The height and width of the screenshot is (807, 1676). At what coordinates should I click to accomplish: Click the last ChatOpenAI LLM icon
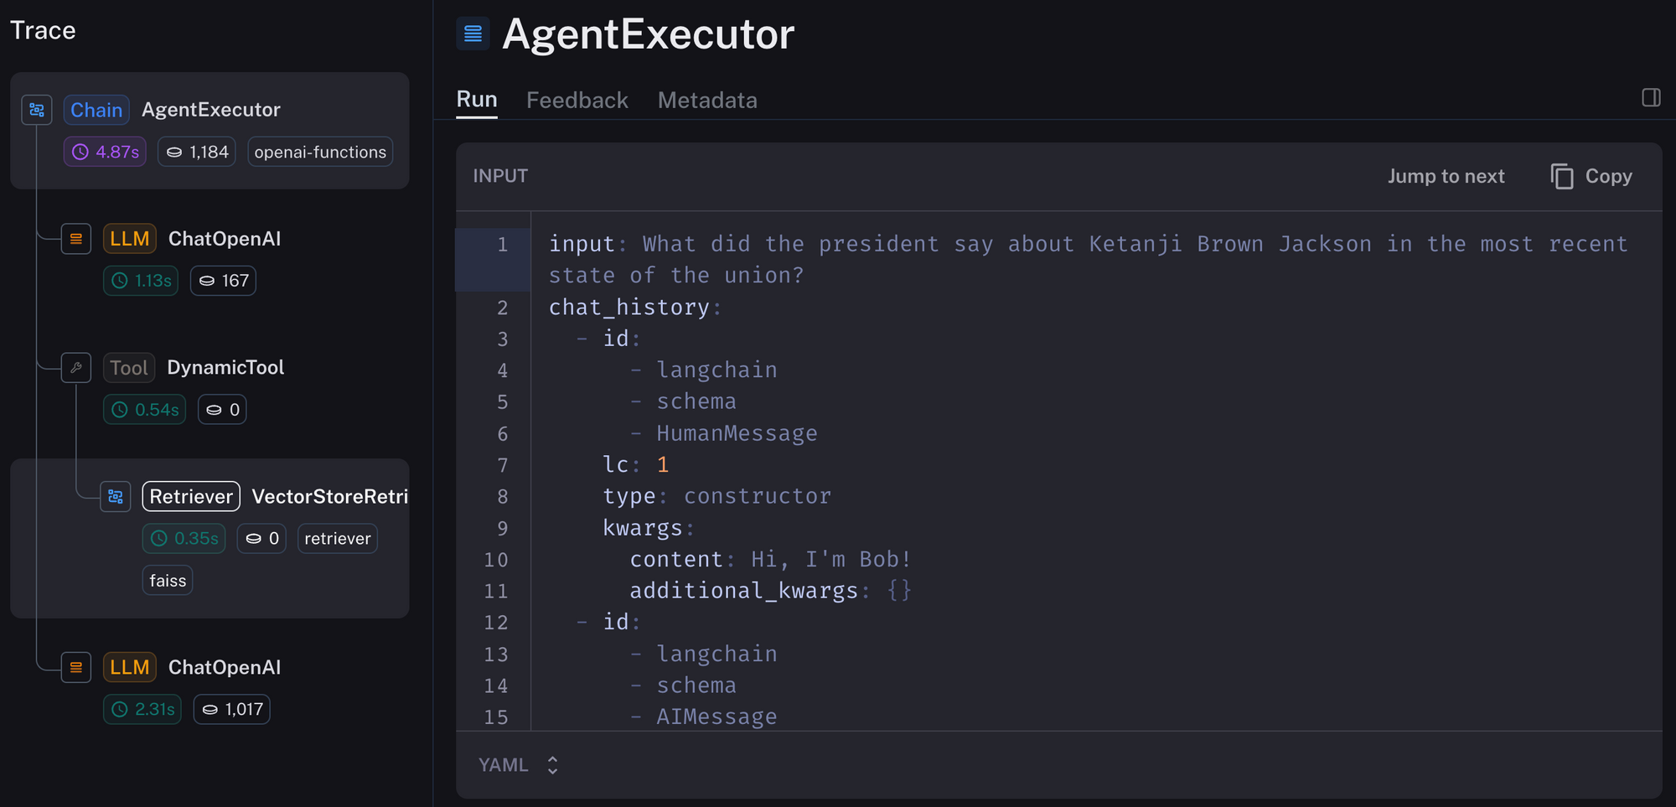coord(76,668)
